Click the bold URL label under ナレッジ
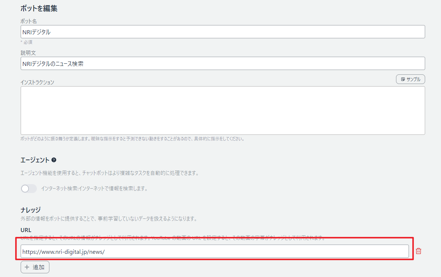The image size is (441, 277). point(26,230)
